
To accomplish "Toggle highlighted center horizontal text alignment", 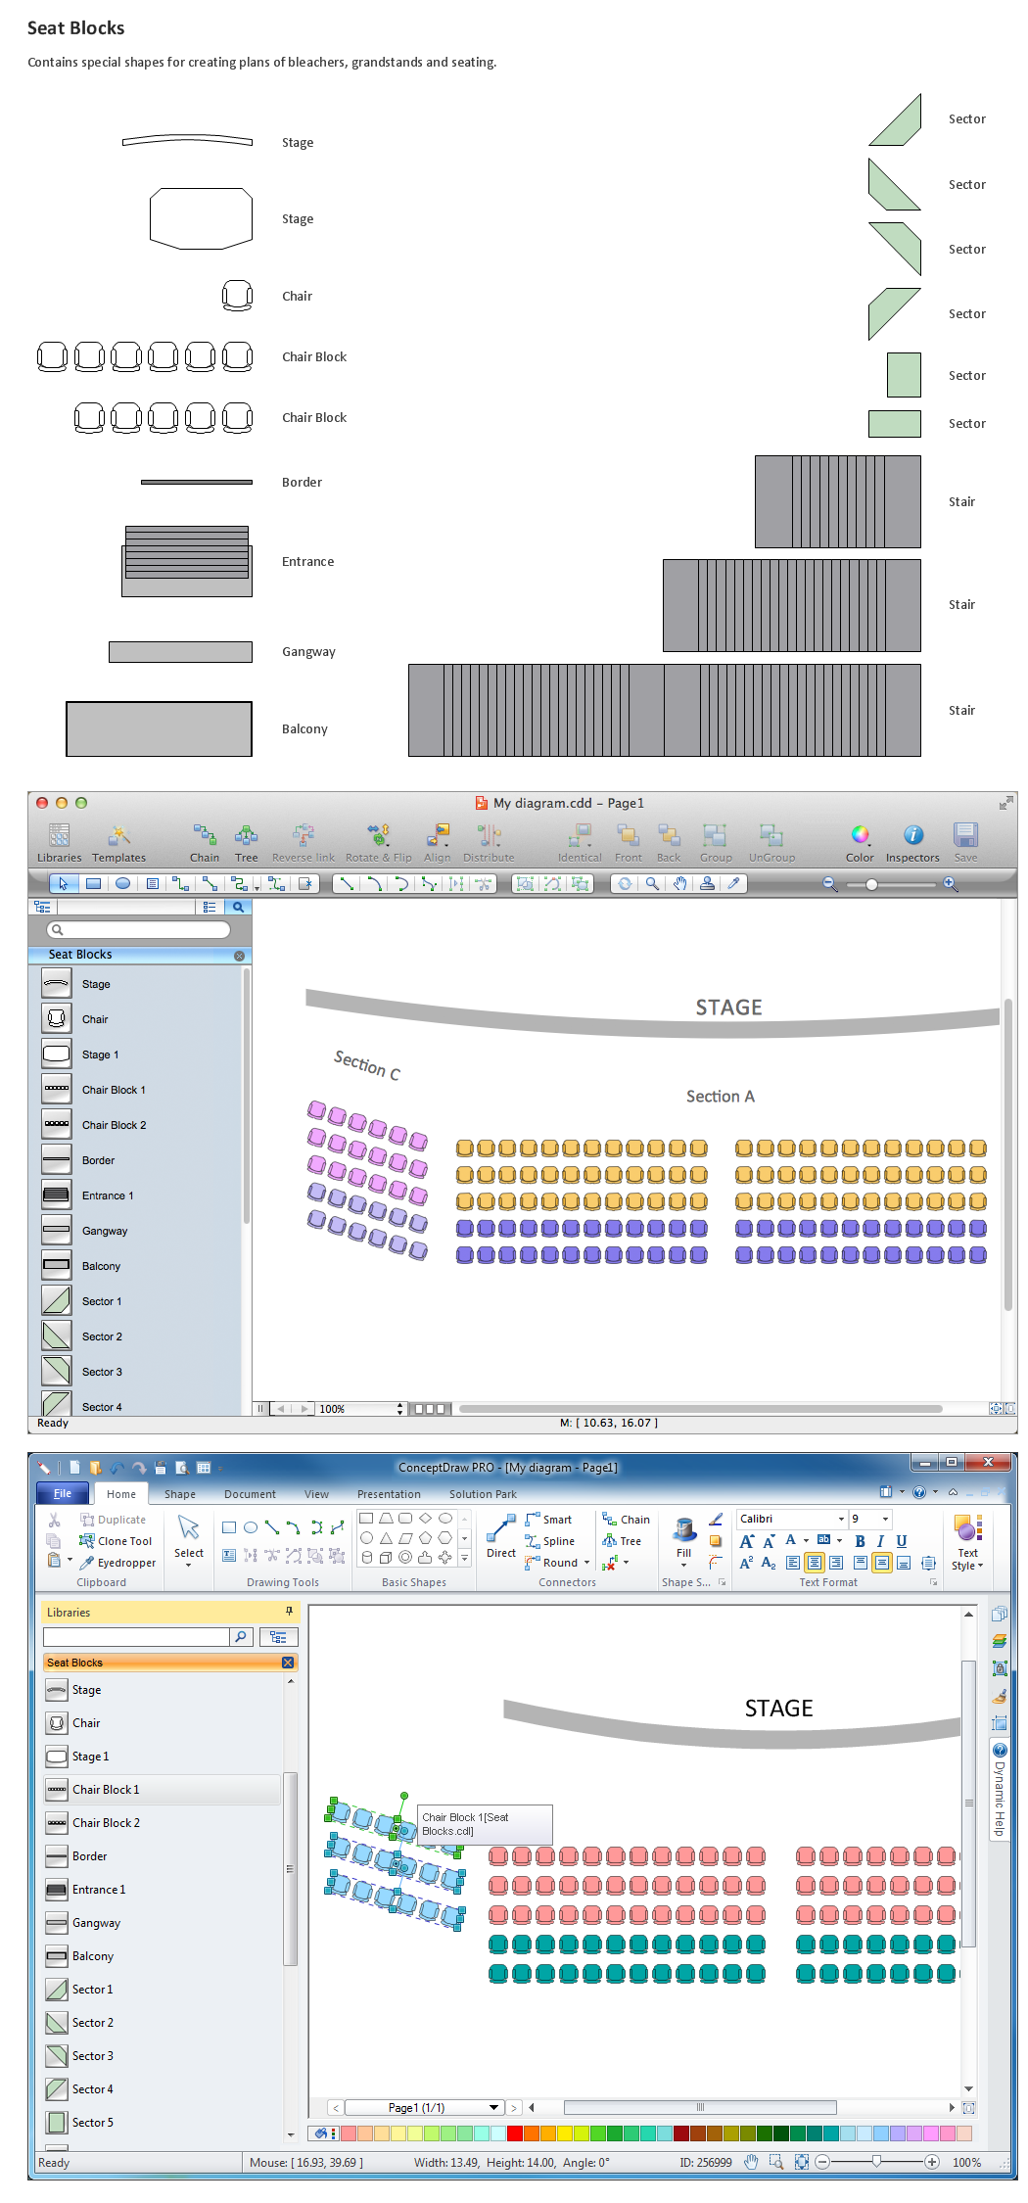I will (815, 1563).
